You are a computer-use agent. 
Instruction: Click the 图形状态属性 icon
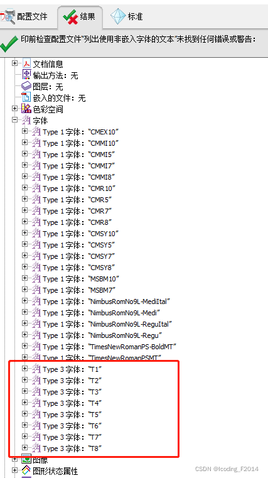tap(27, 471)
